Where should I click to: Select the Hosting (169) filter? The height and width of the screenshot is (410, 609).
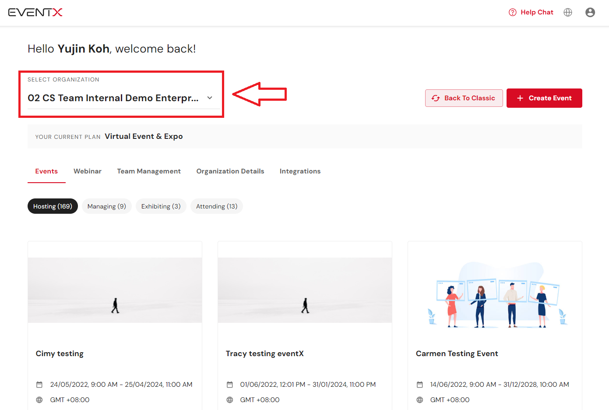(53, 206)
